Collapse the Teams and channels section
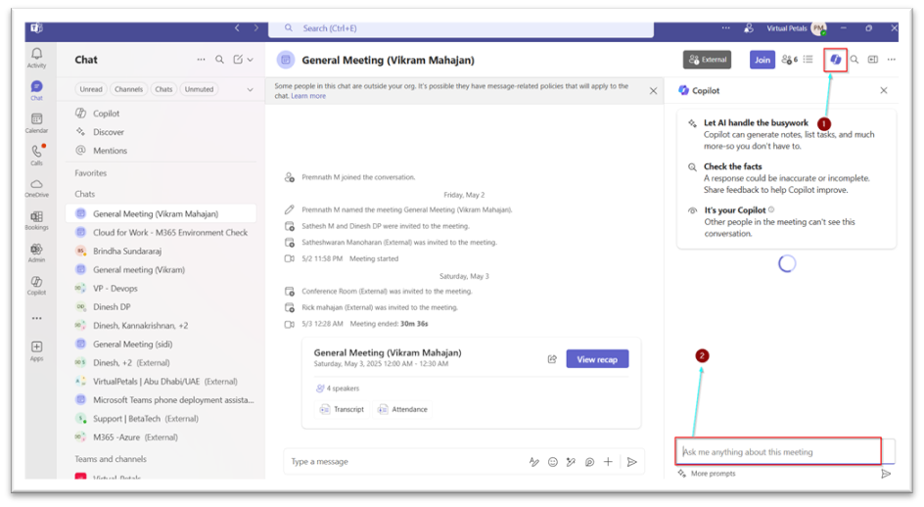 [x=111, y=459]
